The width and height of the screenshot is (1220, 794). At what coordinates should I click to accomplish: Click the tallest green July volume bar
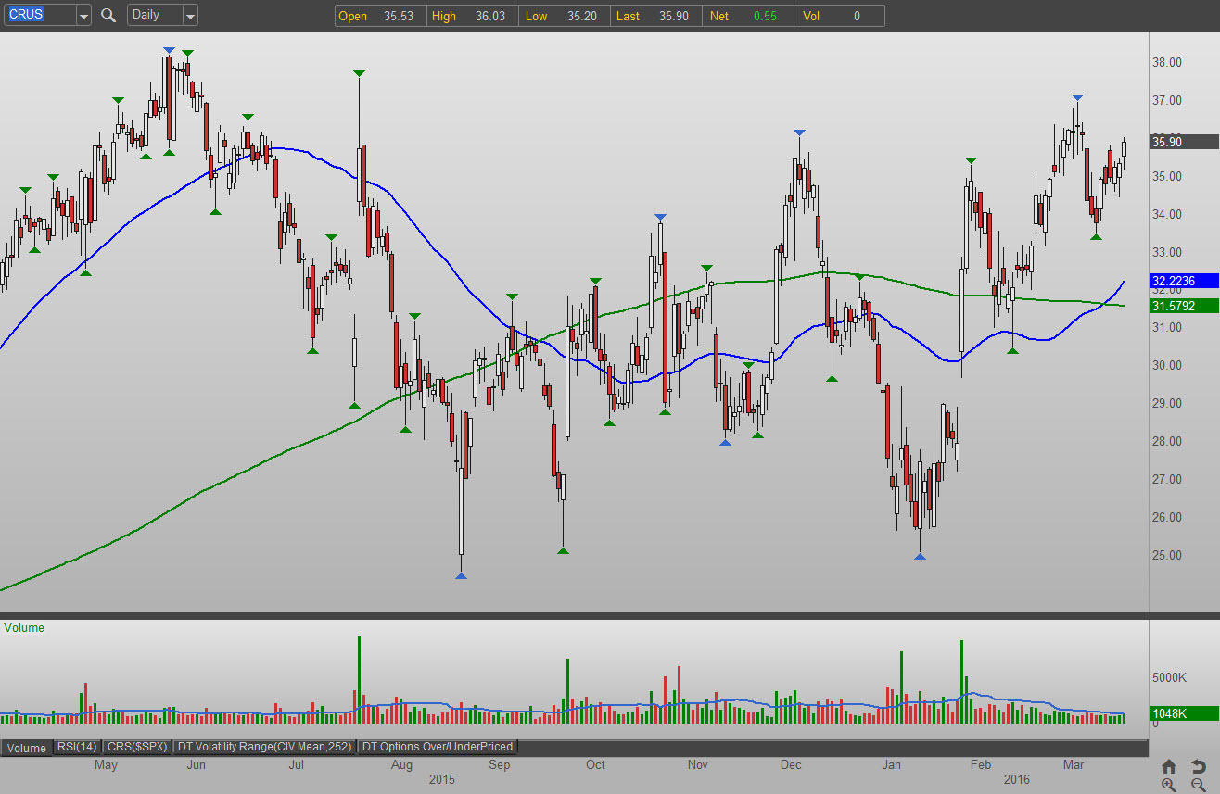[359, 679]
